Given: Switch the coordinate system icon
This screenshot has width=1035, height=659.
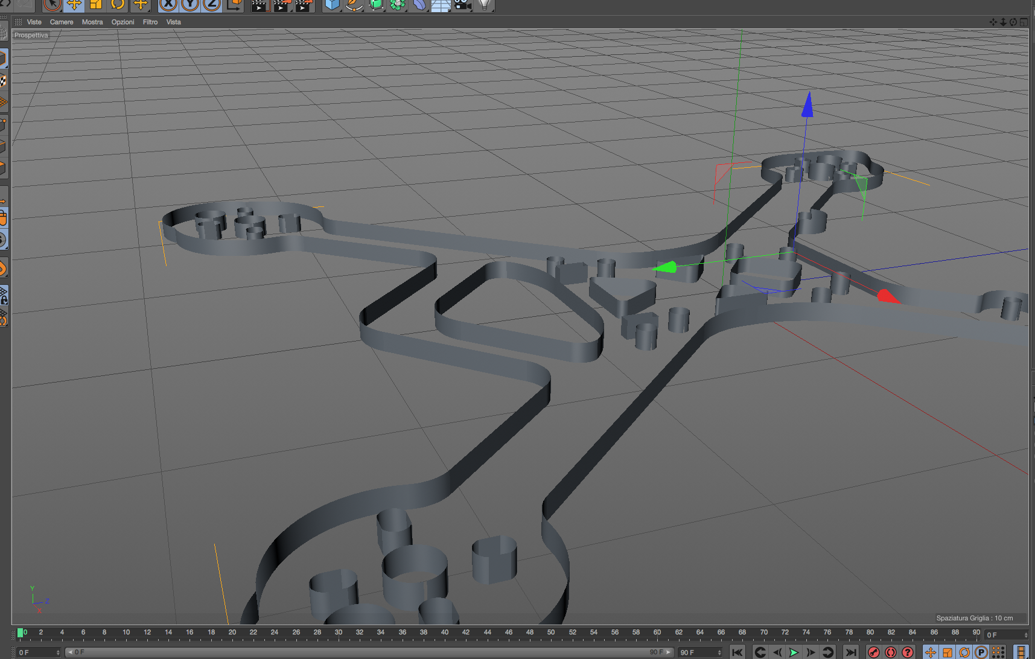Looking at the screenshot, I should [x=234, y=5].
